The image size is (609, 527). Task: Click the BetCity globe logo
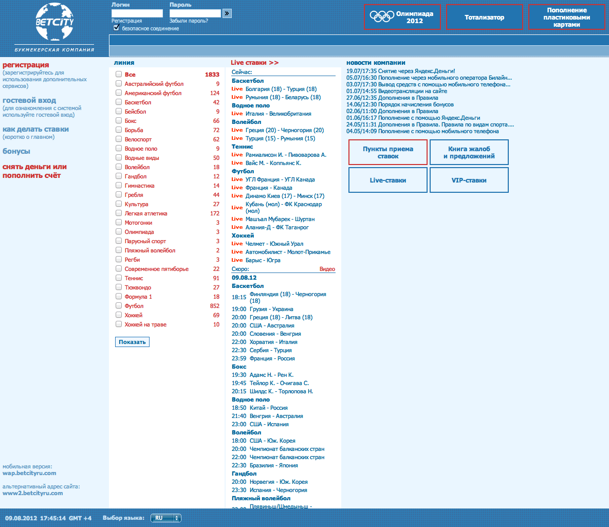pos(54,22)
